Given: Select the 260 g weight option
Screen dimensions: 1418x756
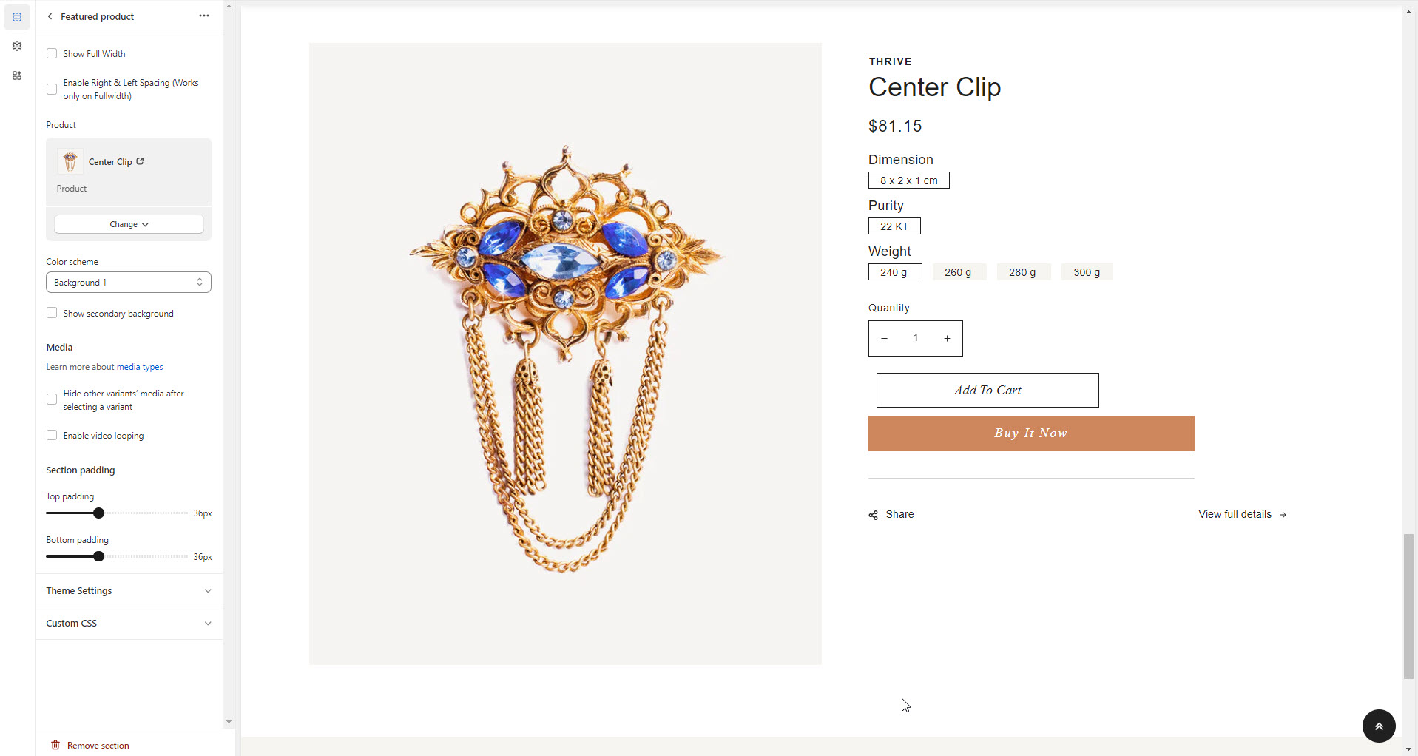Looking at the screenshot, I should pos(958,272).
